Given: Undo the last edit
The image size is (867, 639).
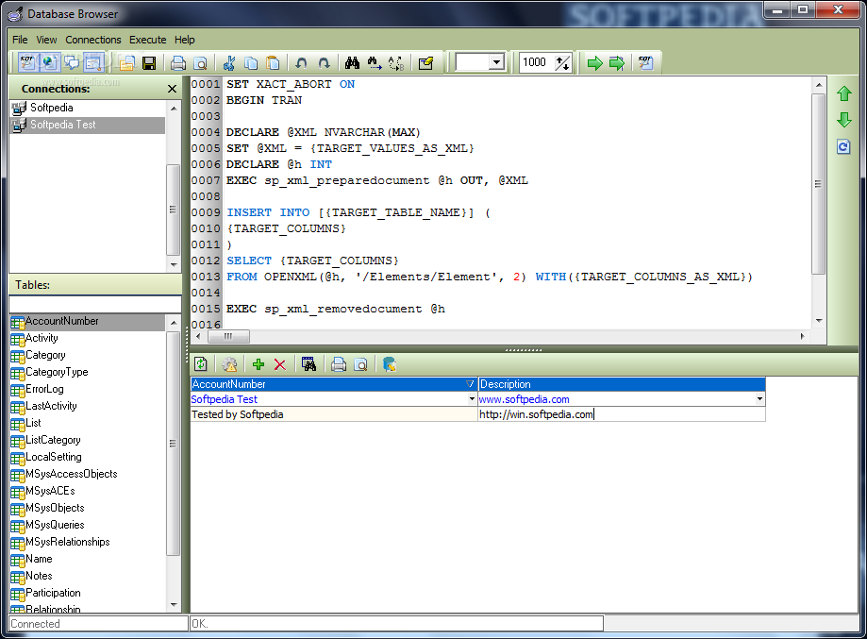Looking at the screenshot, I should click(x=301, y=63).
